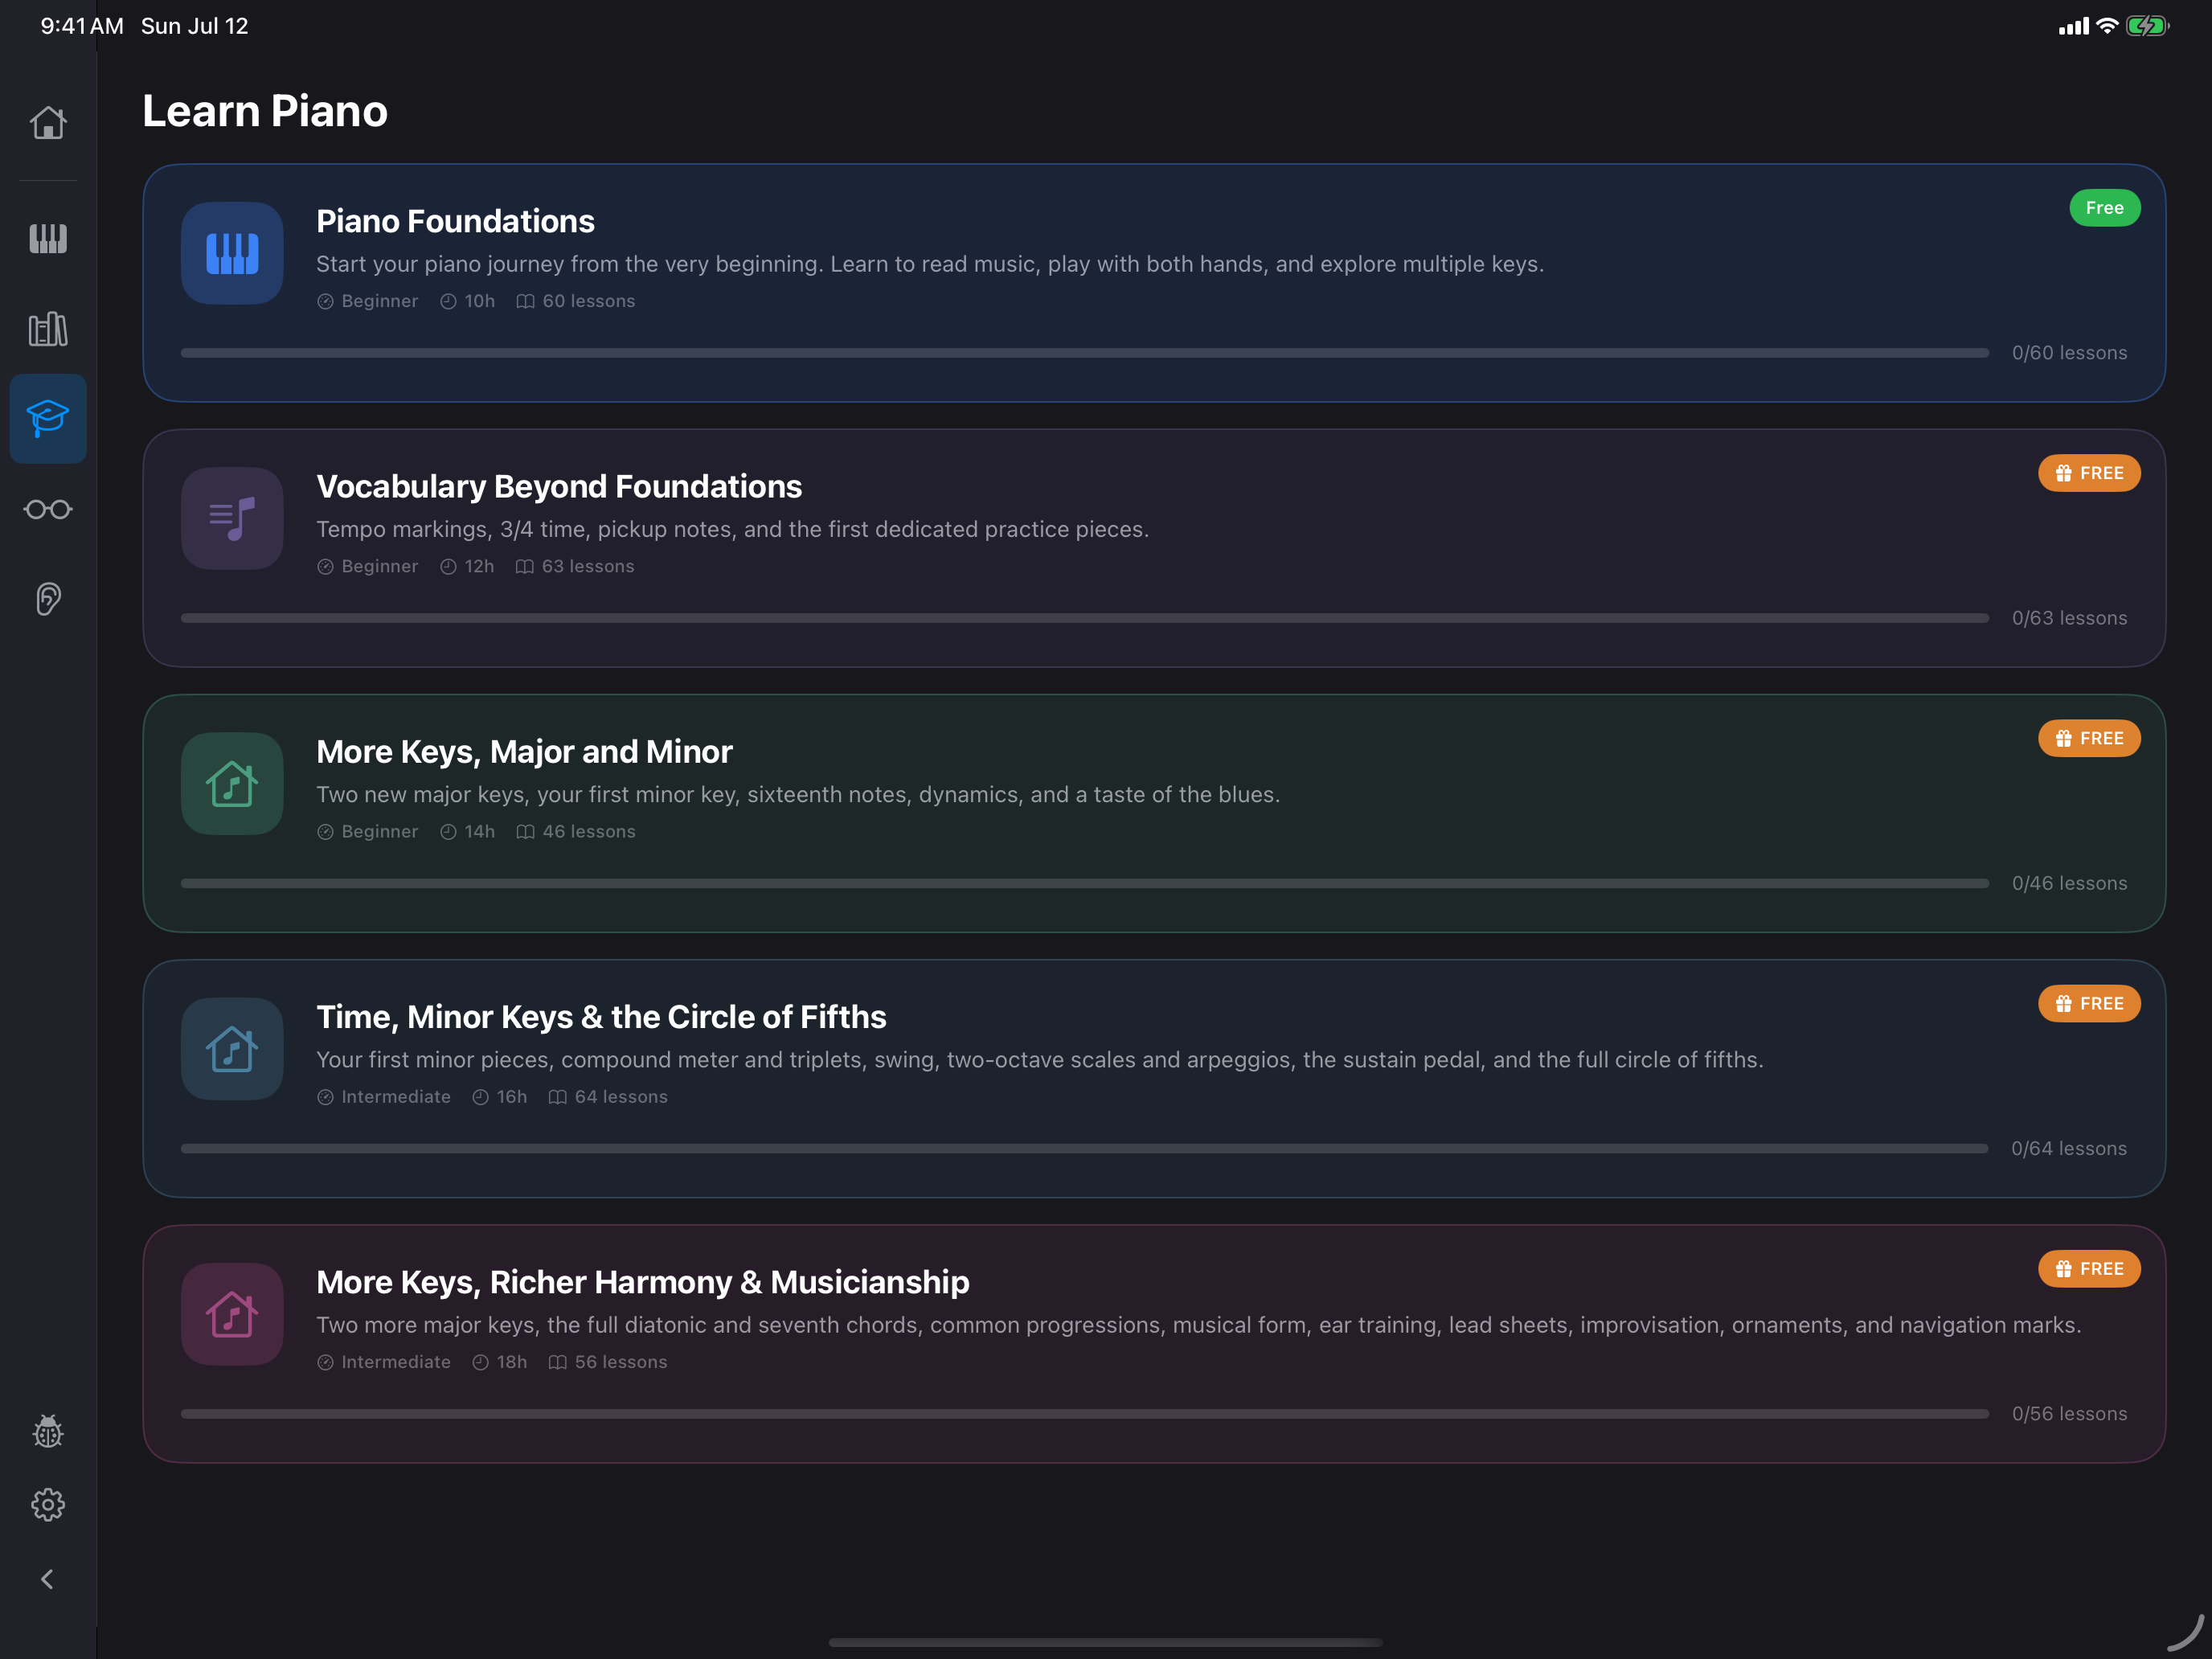2212x1659 pixels.
Task: Open the glasses sight-reading sidebar icon
Action: click(x=48, y=509)
